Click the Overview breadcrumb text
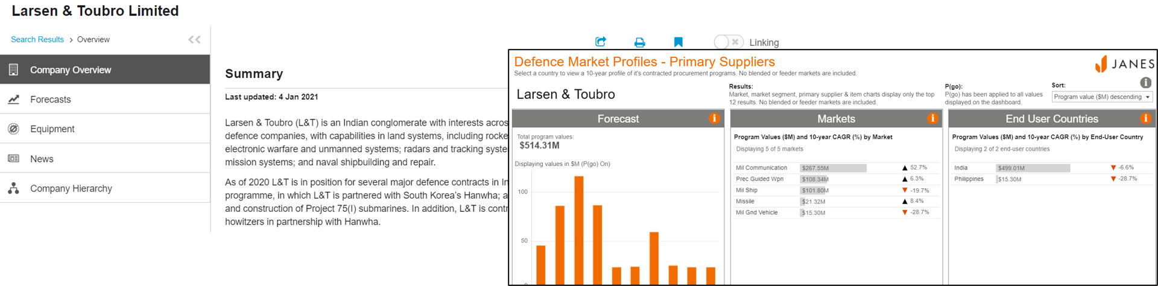The image size is (1158, 286). pyautogui.click(x=93, y=39)
